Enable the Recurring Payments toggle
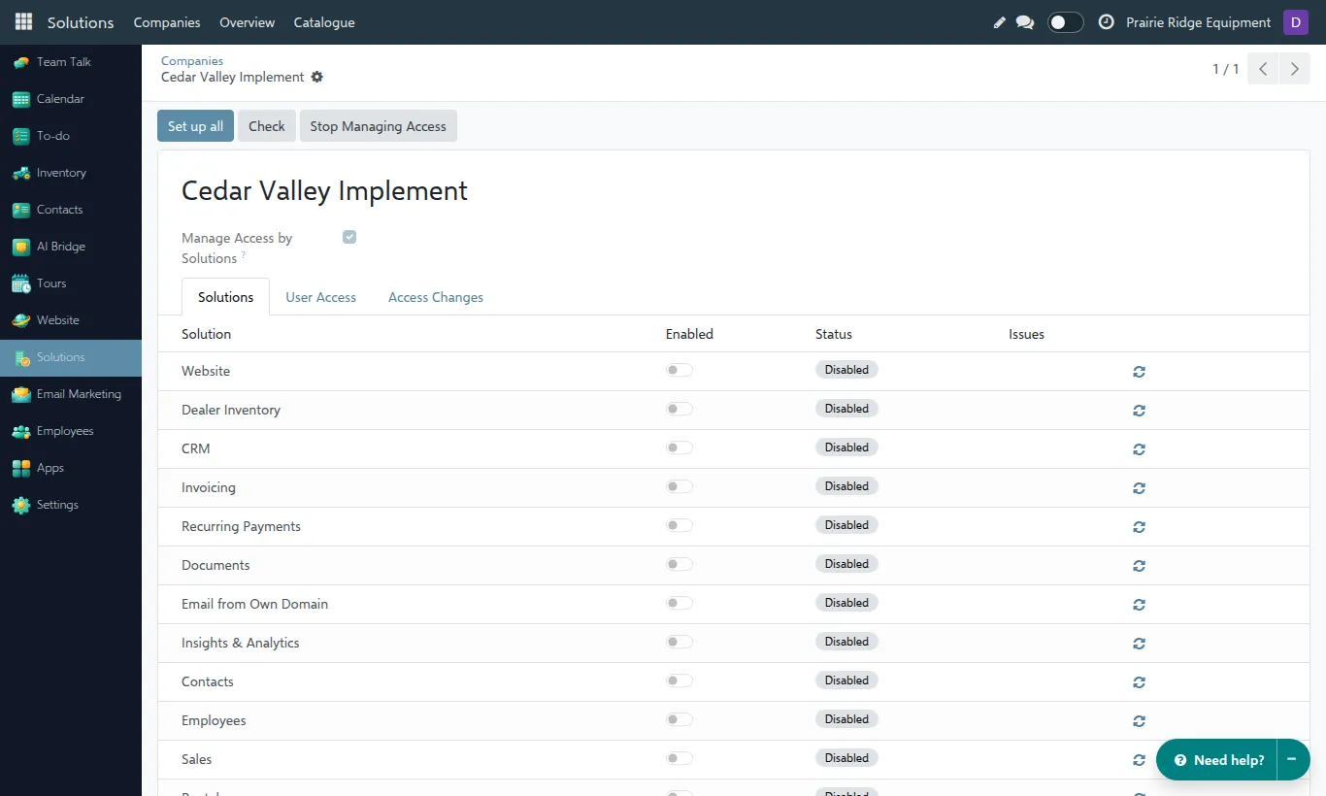 coord(680,525)
